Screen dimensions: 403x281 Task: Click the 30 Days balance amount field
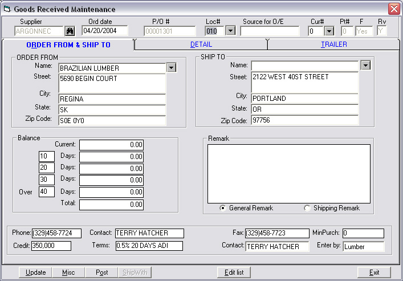click(111, 180)
